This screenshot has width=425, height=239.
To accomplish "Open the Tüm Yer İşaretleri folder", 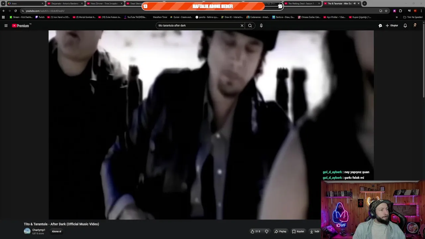I will (x=413, y=17).
